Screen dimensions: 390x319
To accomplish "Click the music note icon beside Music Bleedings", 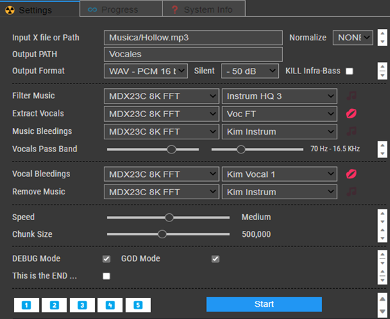I will tap(352, 131).
